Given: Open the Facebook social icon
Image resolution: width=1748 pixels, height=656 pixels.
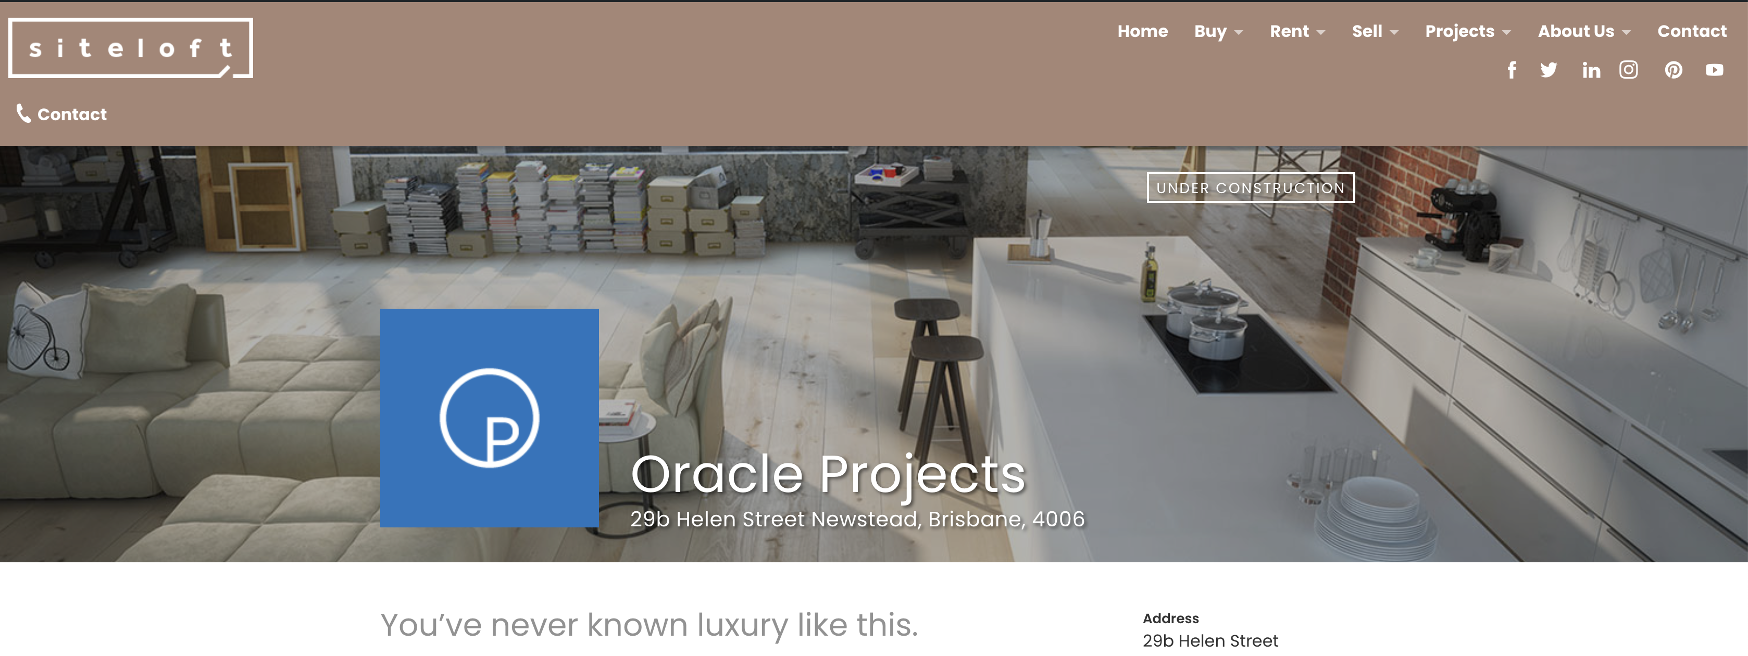Looking at the screenshot, I should [1512, 70].
